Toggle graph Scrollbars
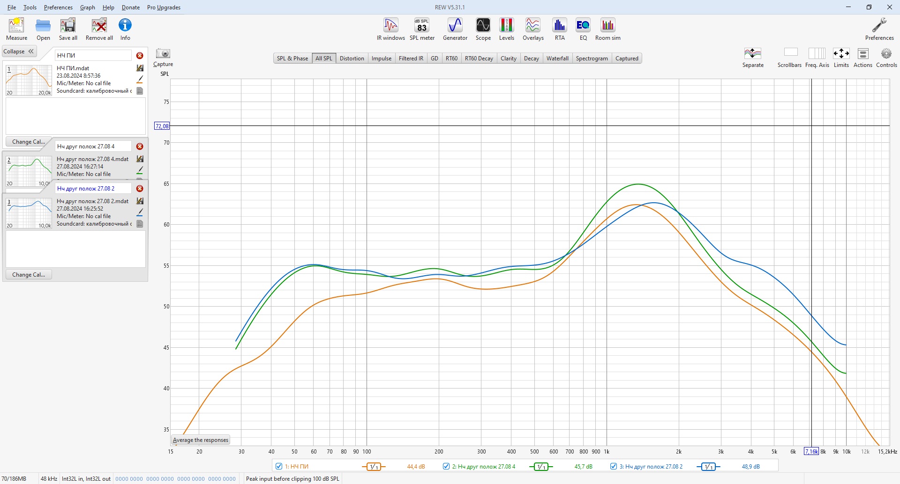 [x=790, y=58]
